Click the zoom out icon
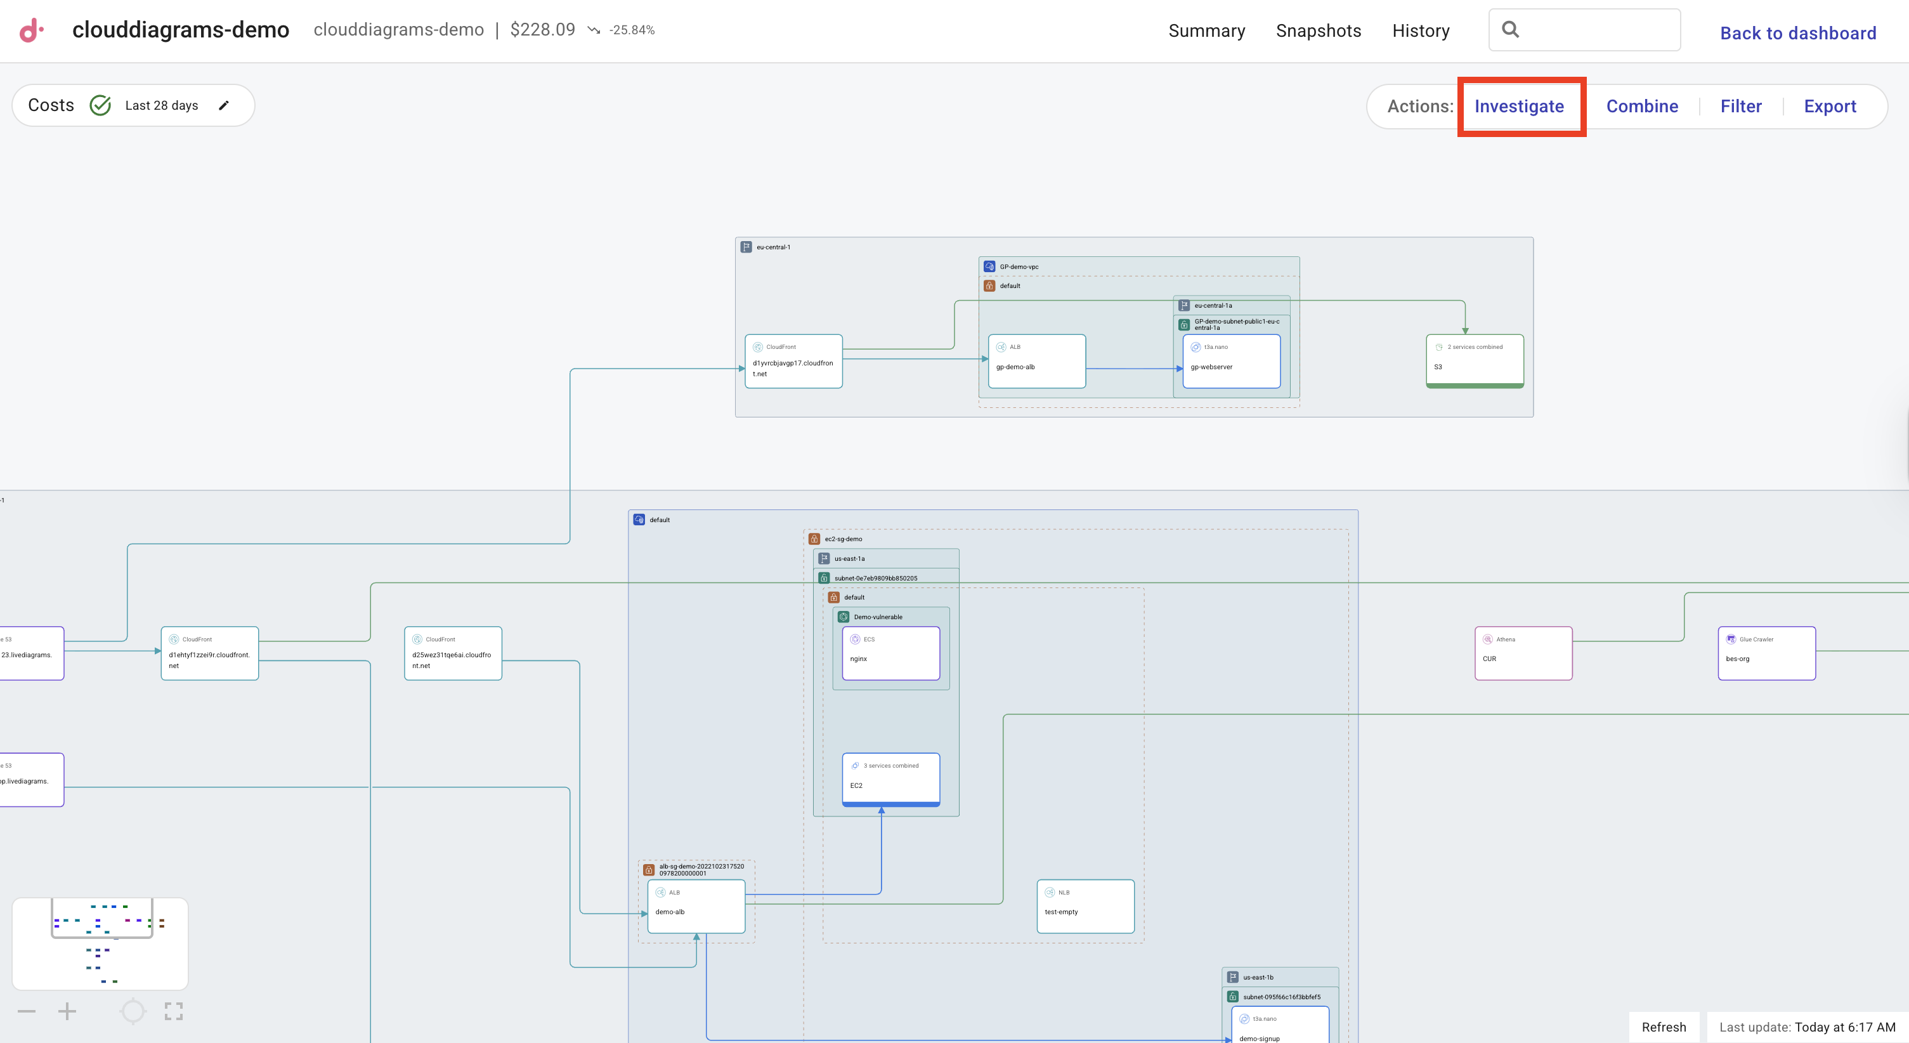 tap(27, 1011)
